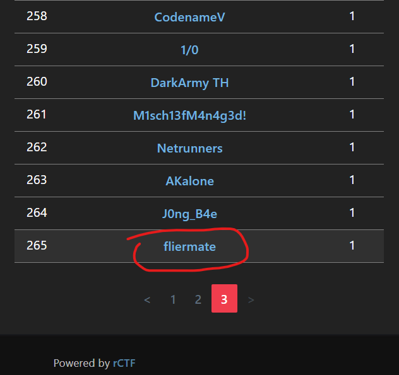Click the "Powered by" footer text
The width and height of the screenshot is (399, 375).
pyautogui.click(x=81, y=363)
